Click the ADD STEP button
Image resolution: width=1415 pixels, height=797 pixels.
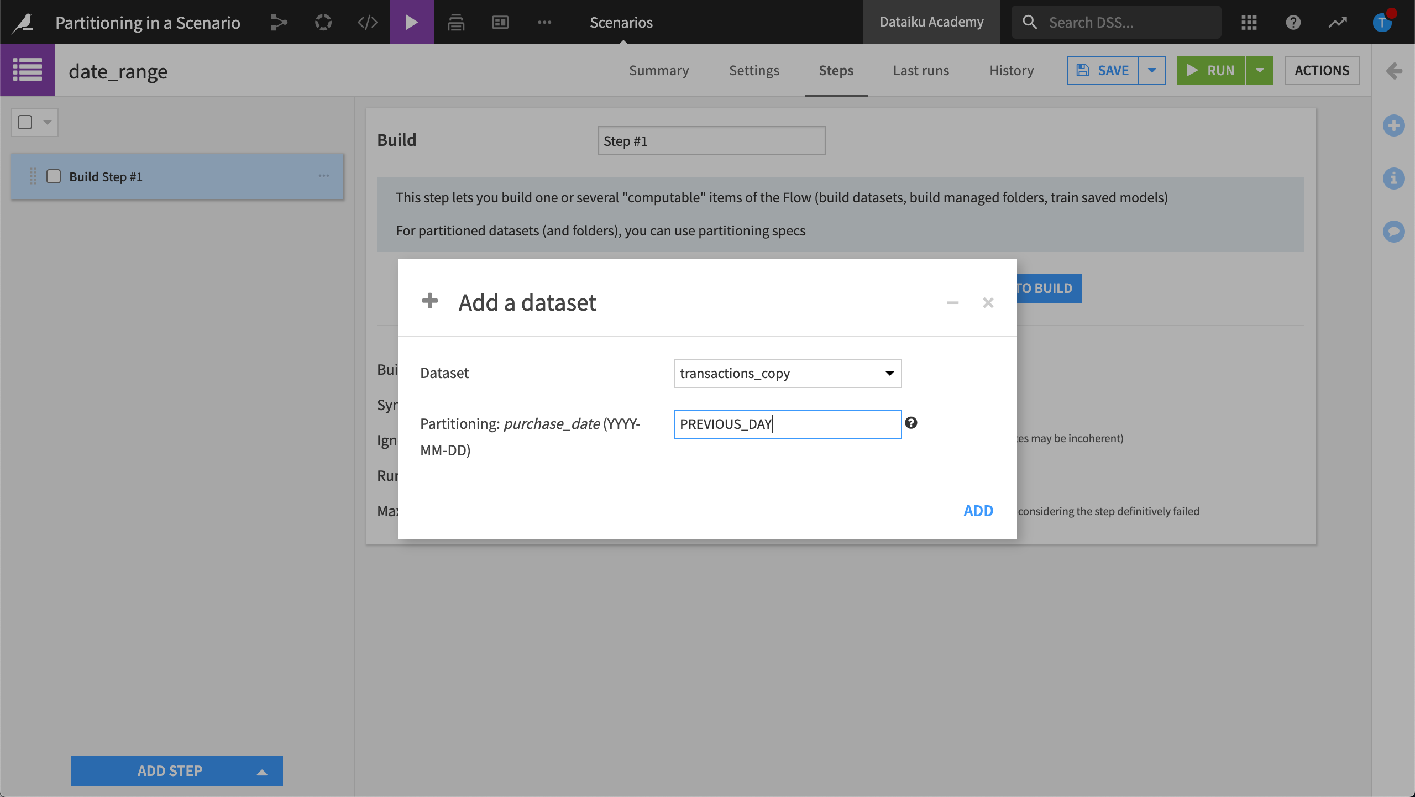click(x=170, y=770)
